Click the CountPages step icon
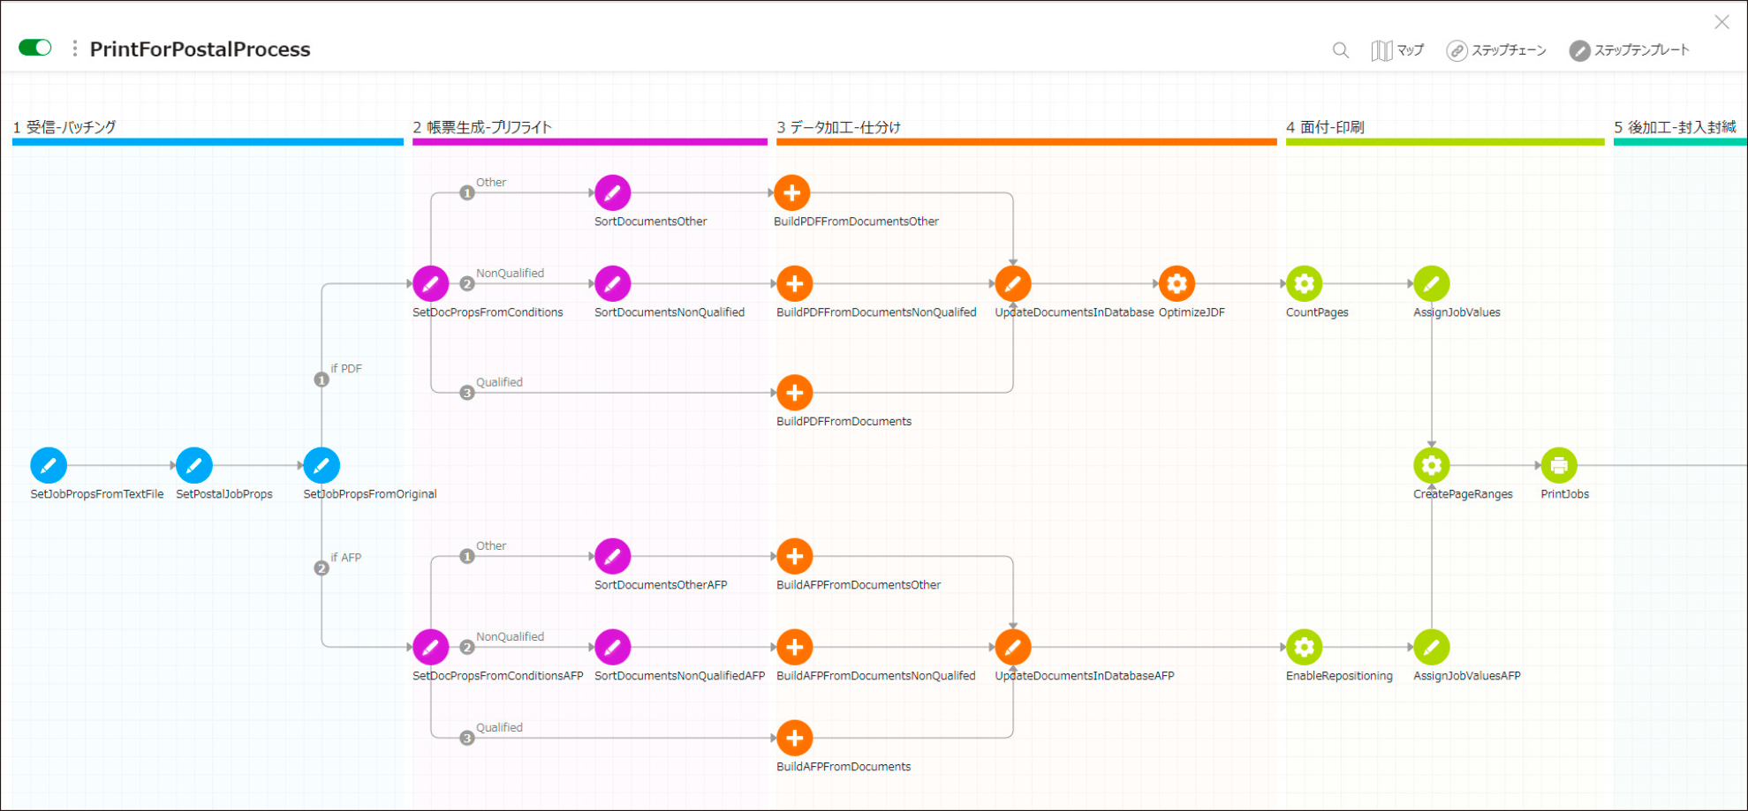Screen dimensions: 1748x811 [x=1304, y=284]
